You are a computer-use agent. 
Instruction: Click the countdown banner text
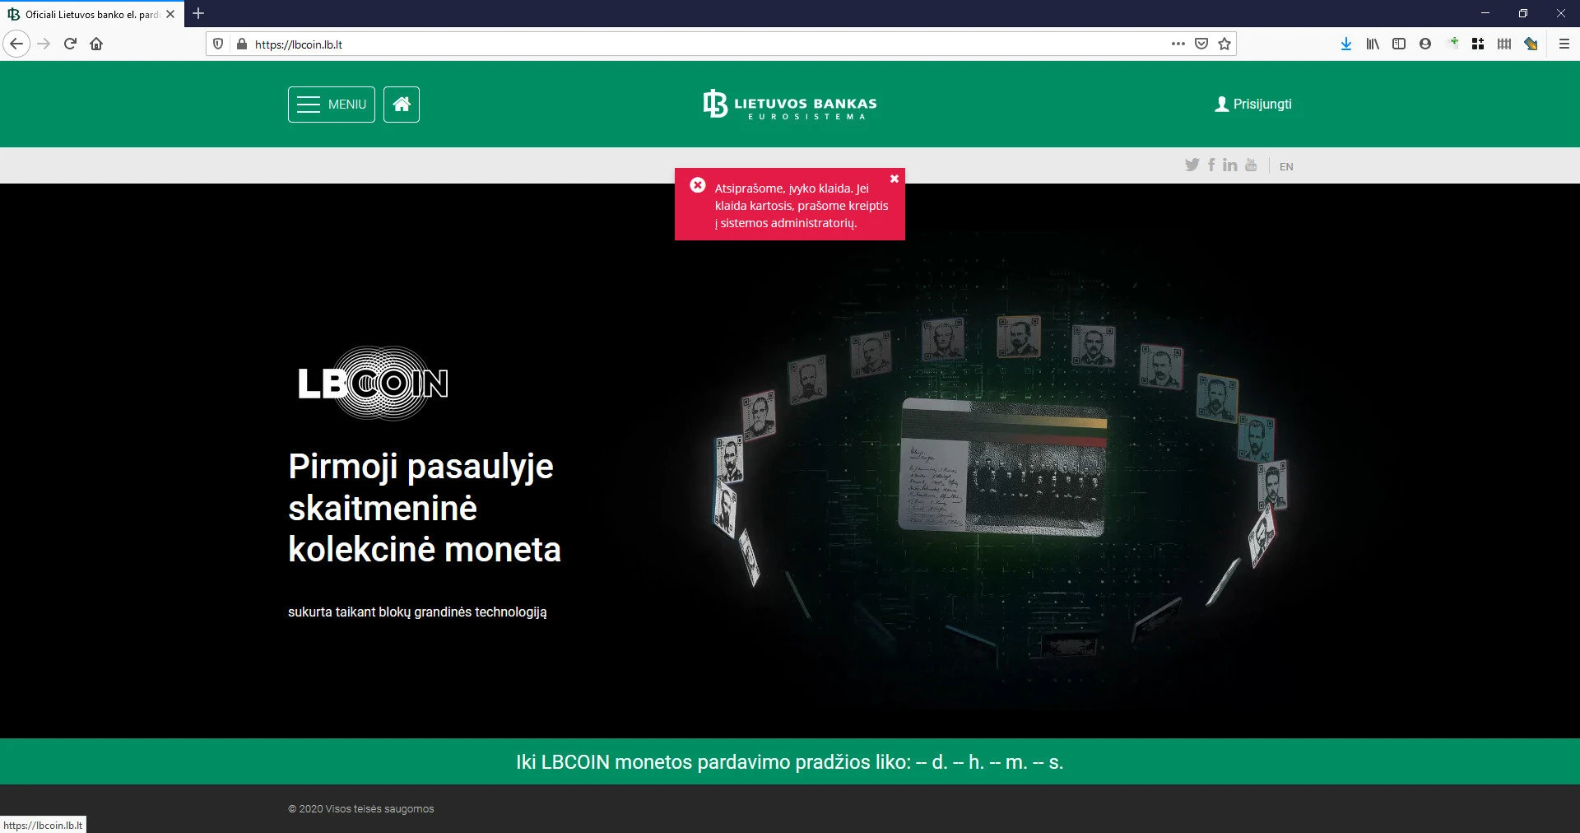click(790, 762)
